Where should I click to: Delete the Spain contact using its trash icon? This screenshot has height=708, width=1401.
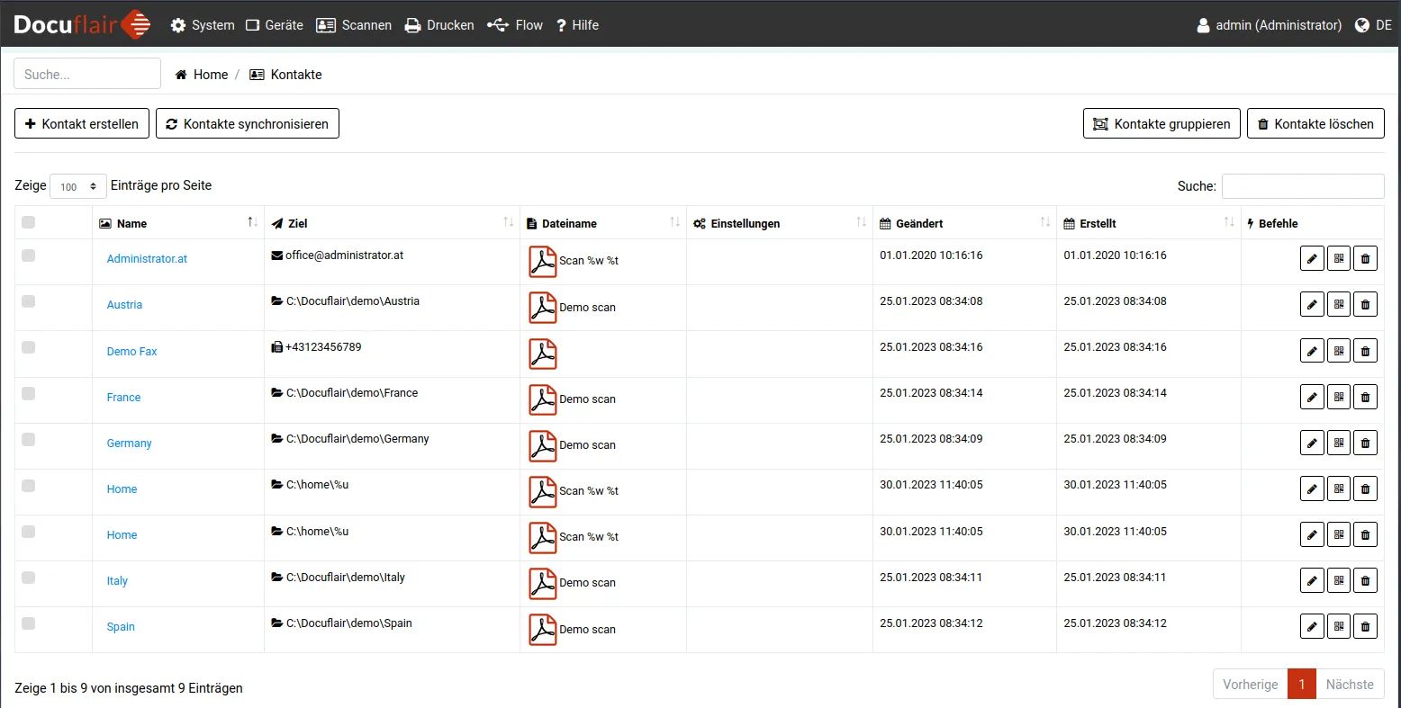(x=1365, y=627)
